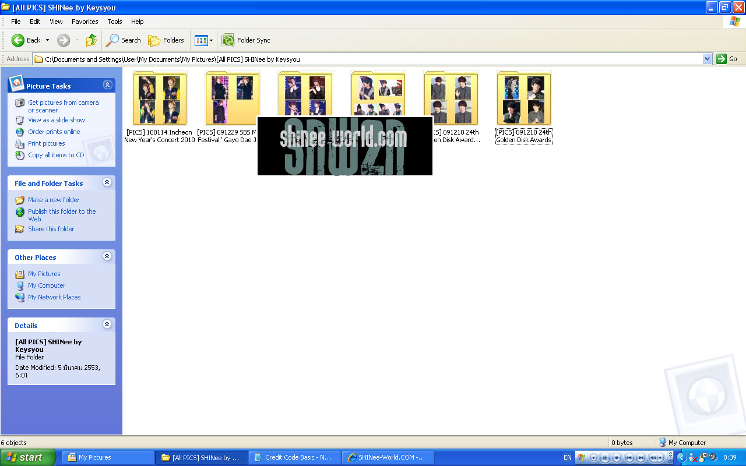The width and height of the screenshot is (746, 466).
Task: Open the View menu
Action: tap(56, 22)
